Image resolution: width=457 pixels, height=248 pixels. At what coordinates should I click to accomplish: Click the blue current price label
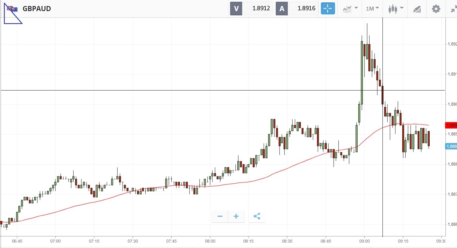pos(451,146)
